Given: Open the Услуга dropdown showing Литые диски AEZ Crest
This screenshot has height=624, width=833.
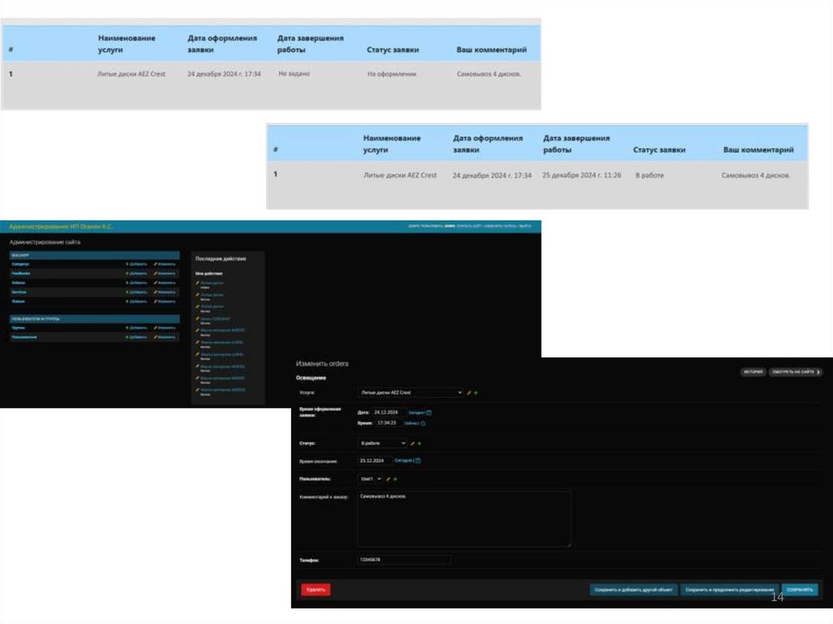Looking at the screenshot, I should point(411,392).
